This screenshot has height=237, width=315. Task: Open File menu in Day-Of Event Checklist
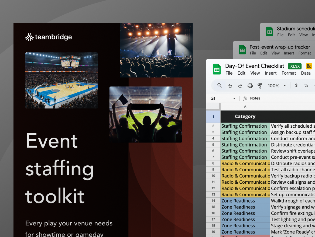(229, 73)
